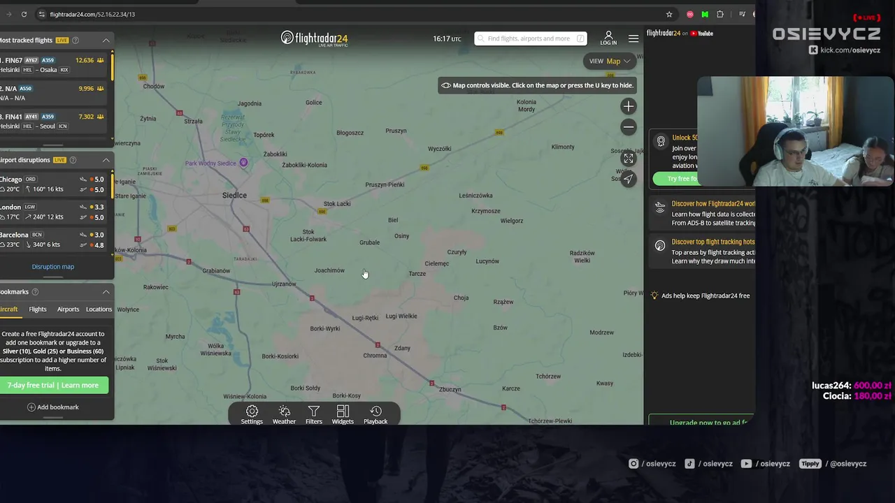
Task: Open the Filters tool
Action: [314, 414]
